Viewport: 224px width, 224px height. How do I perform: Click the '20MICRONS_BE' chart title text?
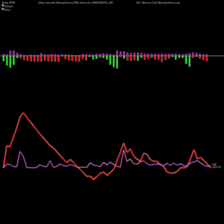102,3
